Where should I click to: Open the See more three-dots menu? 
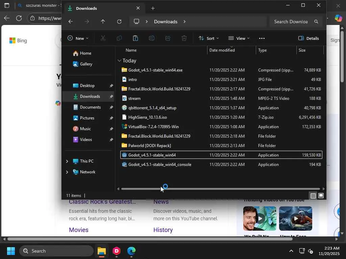pyautogui.click(x=262, y=38)
